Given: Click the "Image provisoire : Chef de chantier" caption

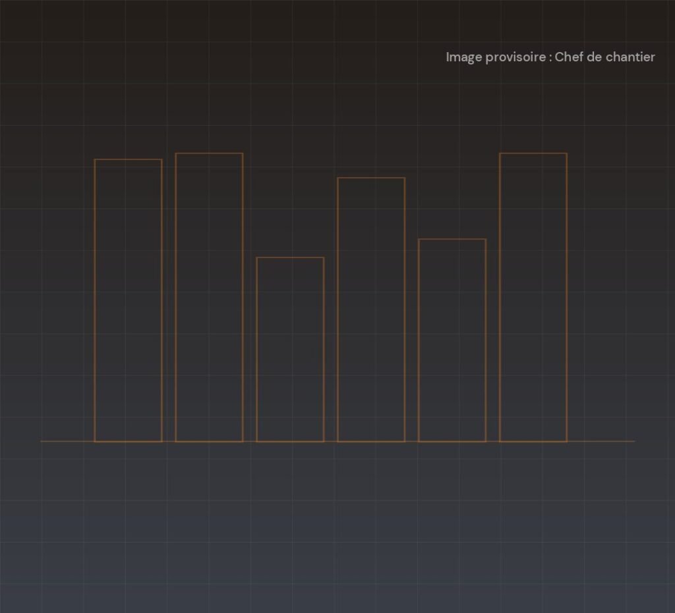Looking at the screenshot, I should pos(550,57).
